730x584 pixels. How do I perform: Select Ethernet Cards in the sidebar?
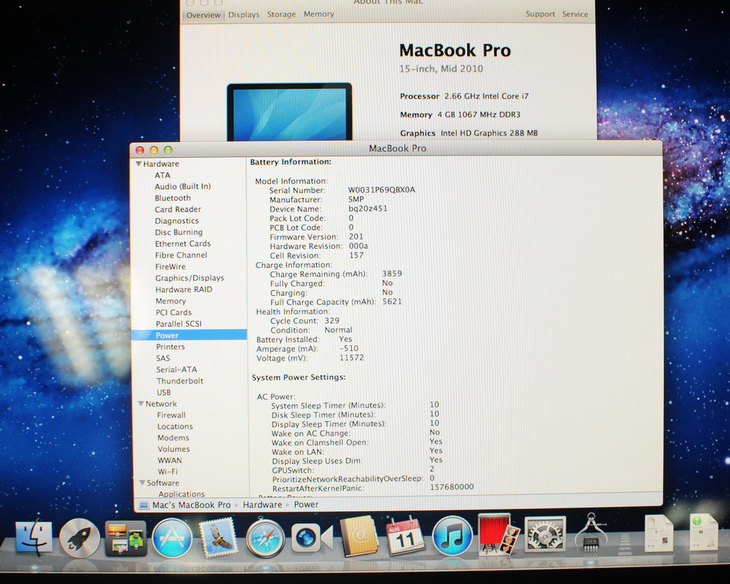click(x=182, y=243)
